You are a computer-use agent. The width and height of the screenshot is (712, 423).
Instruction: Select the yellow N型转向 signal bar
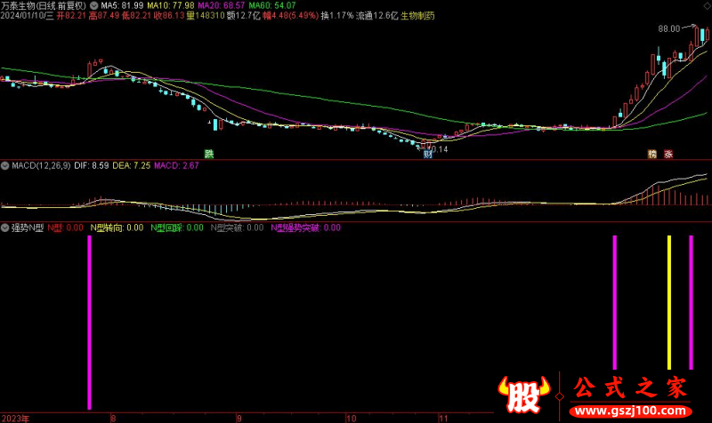pyautogui.click(x=669, y=302)
